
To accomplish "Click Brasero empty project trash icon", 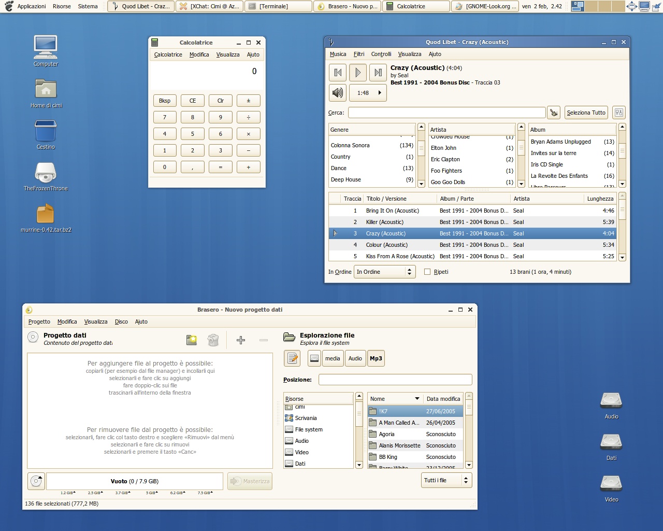I will coord(213,340).
